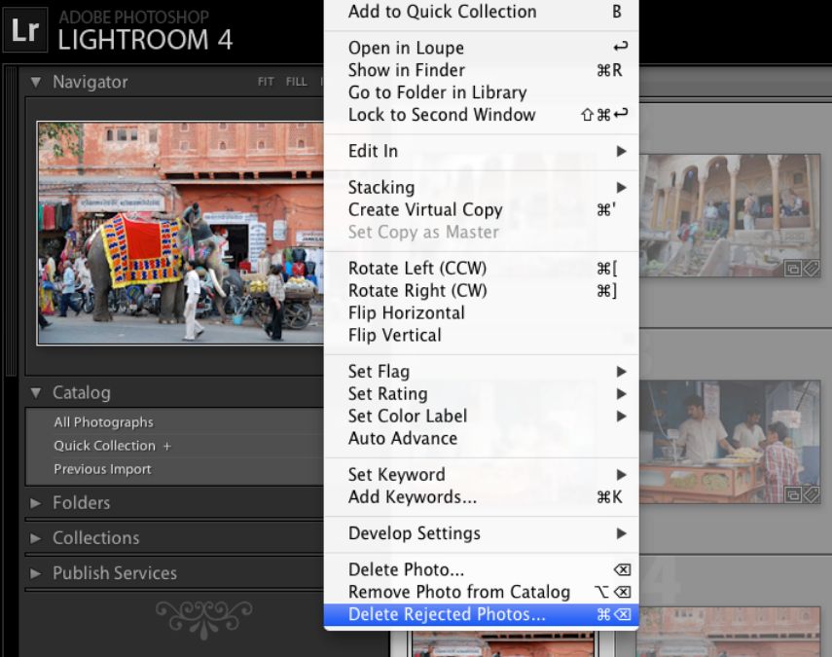Image resolution: width=832 pixels, height=657 pixels.
Task: Set Navigator zoom to FILL
Action: tap(296, 82)
